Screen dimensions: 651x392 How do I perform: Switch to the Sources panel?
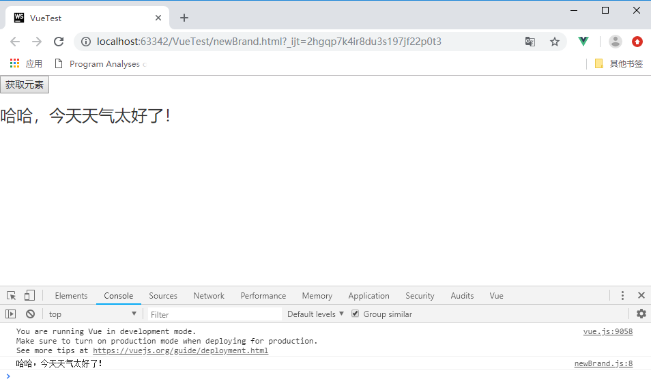coord(163,296)
